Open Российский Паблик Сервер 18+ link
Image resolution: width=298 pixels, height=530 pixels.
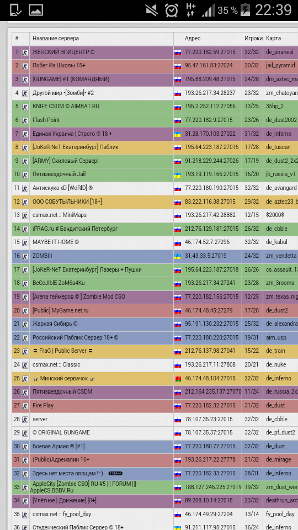(76, 337)
